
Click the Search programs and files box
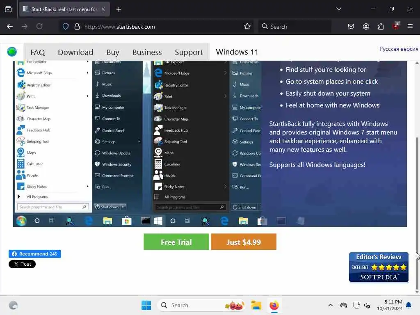[52, 207]
